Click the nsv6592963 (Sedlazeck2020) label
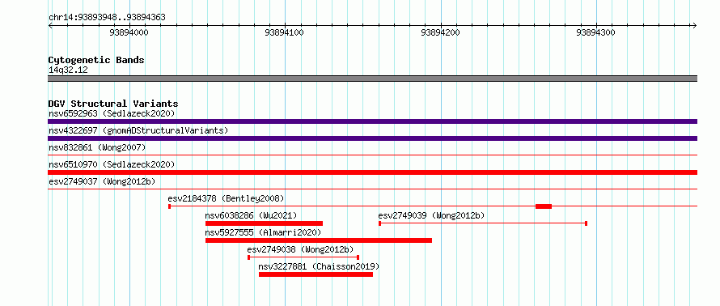This screenshot has height=306, width=720. pyautogui.click(x=112, y=113)
